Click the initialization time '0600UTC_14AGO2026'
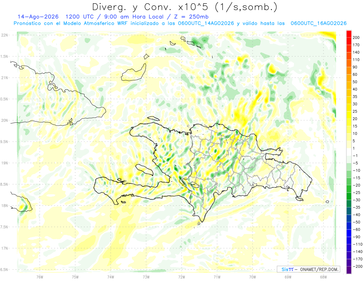Image resolution: width=363 pixels, height=281 pixels. pos(207,23)
